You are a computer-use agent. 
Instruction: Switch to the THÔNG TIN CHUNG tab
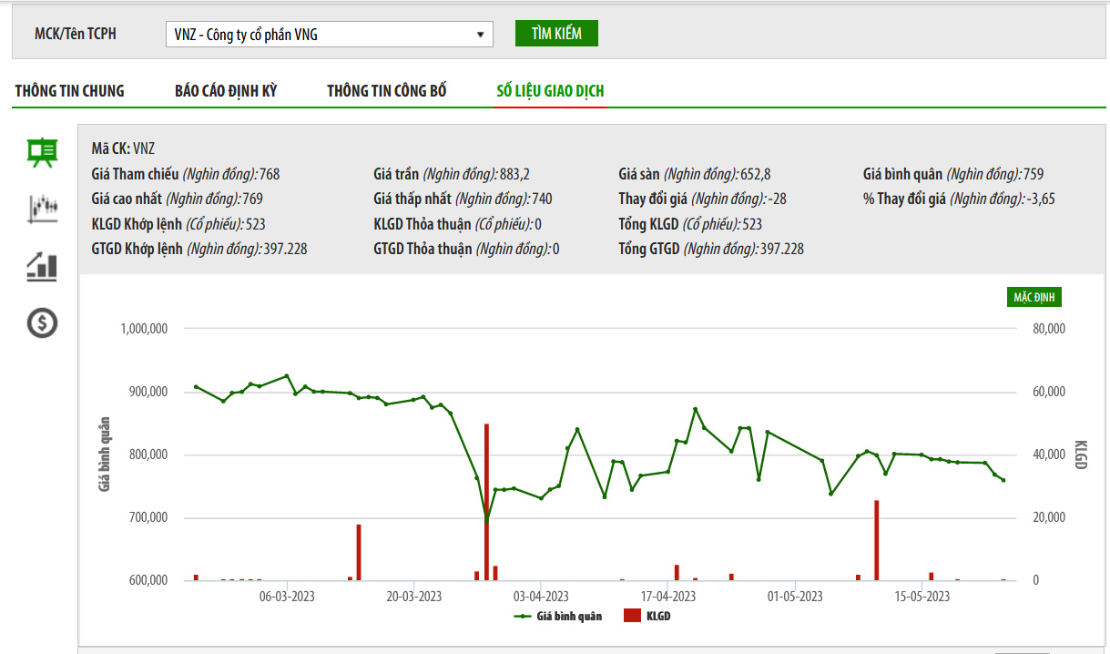[69, 91]
